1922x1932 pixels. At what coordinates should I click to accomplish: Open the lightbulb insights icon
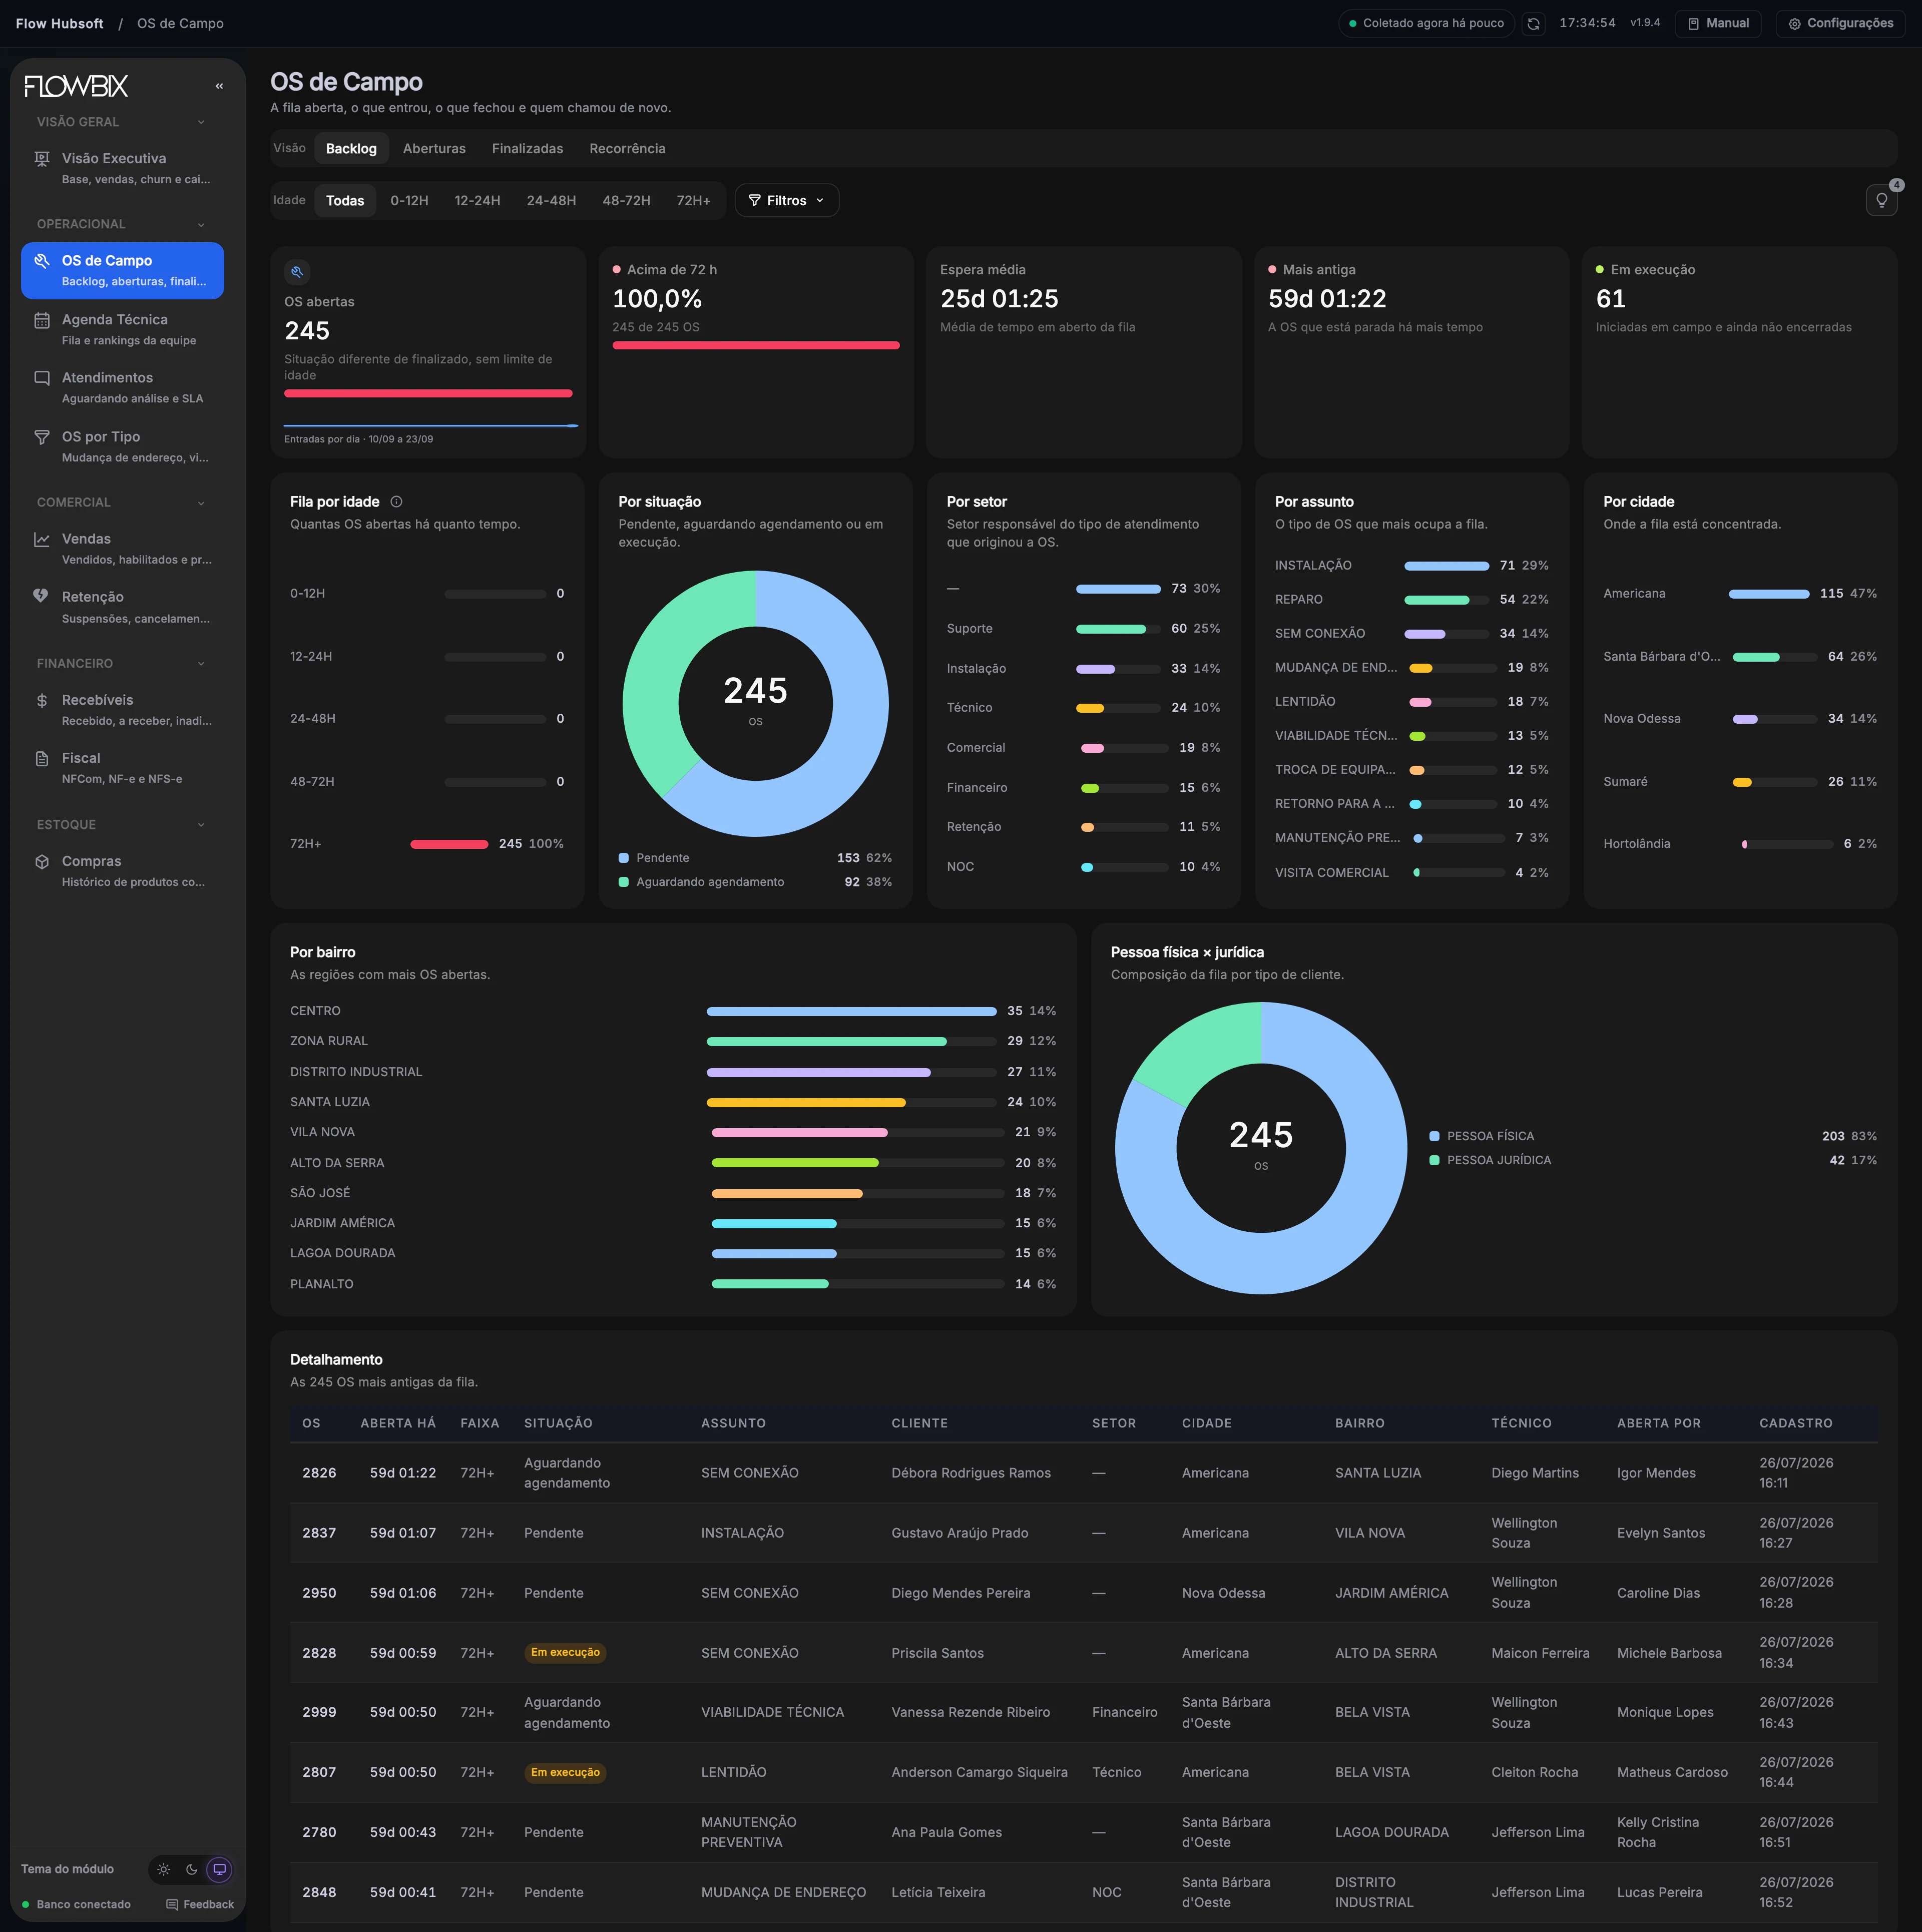point(1881,200)
